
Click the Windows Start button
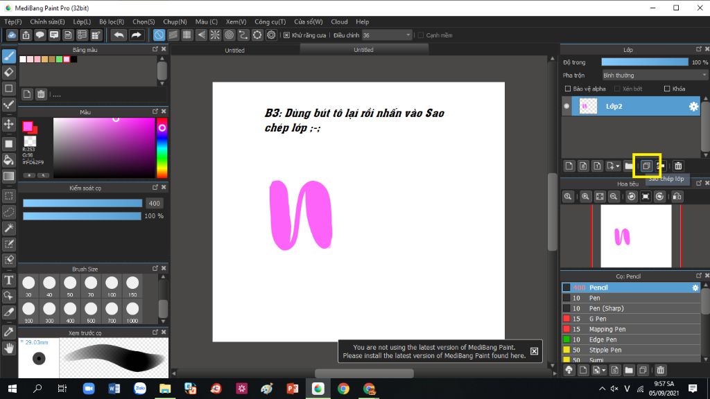[x=12, y=389]
